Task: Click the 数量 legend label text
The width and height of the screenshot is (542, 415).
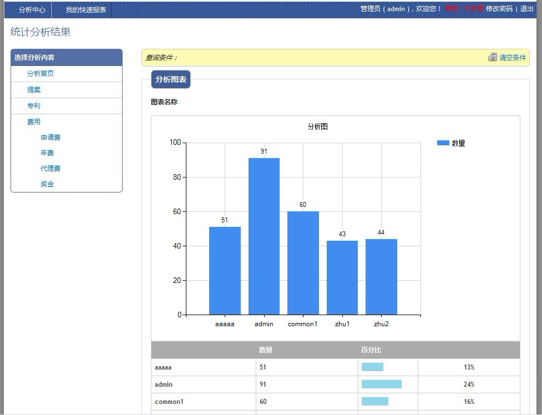Action: click(458, 143)
